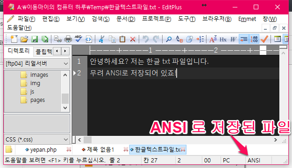Run Spell Check with the ABC icon

point(78,39)
